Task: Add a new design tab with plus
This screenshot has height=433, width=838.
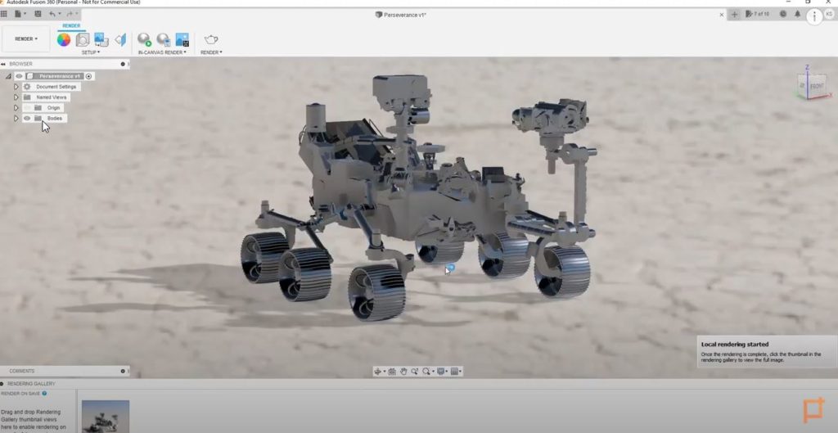Action: coord(734,15)
